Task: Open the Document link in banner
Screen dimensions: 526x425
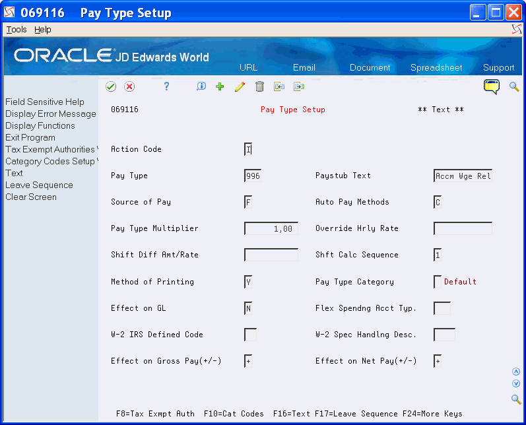Action: point(370,67)
